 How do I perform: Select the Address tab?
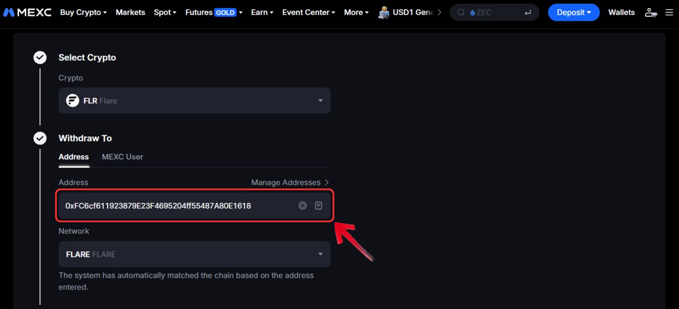tap(73, 157)
